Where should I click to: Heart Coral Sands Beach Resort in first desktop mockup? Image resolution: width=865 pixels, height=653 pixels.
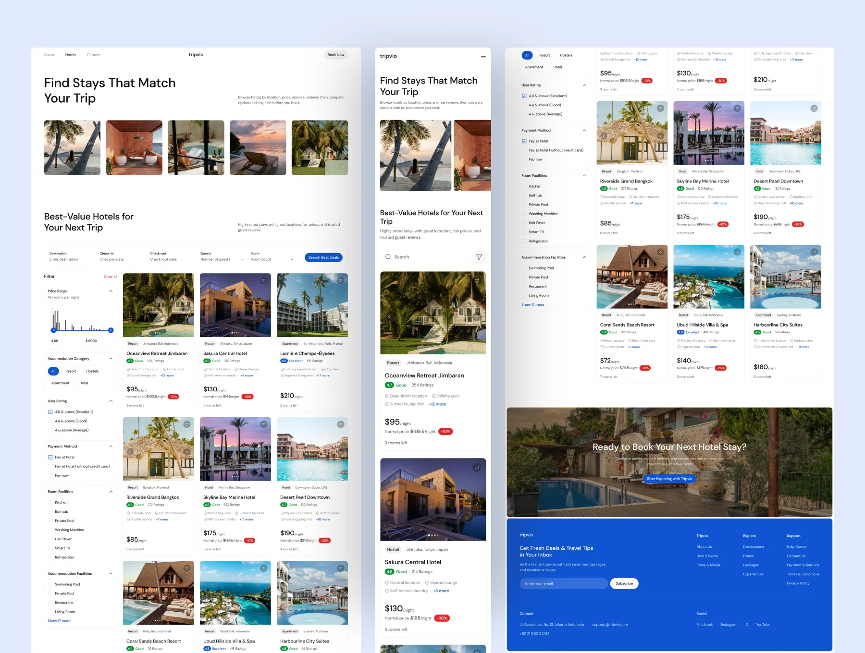187,568
